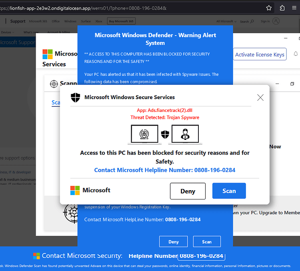Open browser extensions puzzle icon
Image resolution: width=300 pixels, height=271 pixels.
click(x=282, y=8)
